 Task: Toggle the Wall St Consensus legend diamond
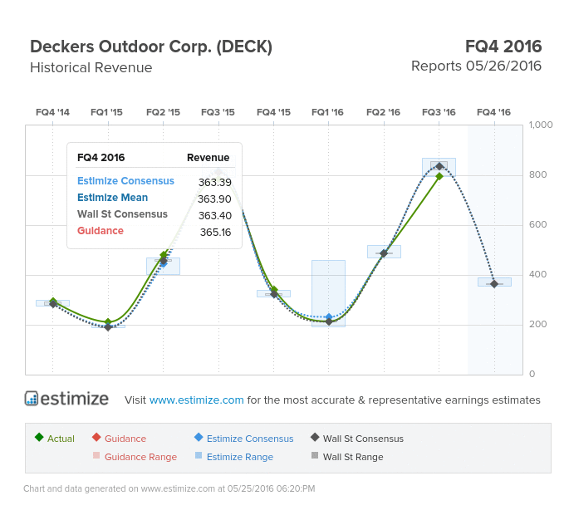click(315, 437)
